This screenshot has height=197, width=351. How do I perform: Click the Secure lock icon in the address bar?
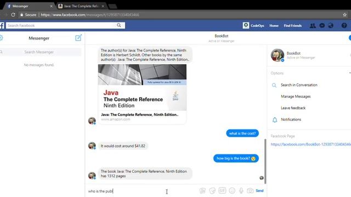pos(22,15)
